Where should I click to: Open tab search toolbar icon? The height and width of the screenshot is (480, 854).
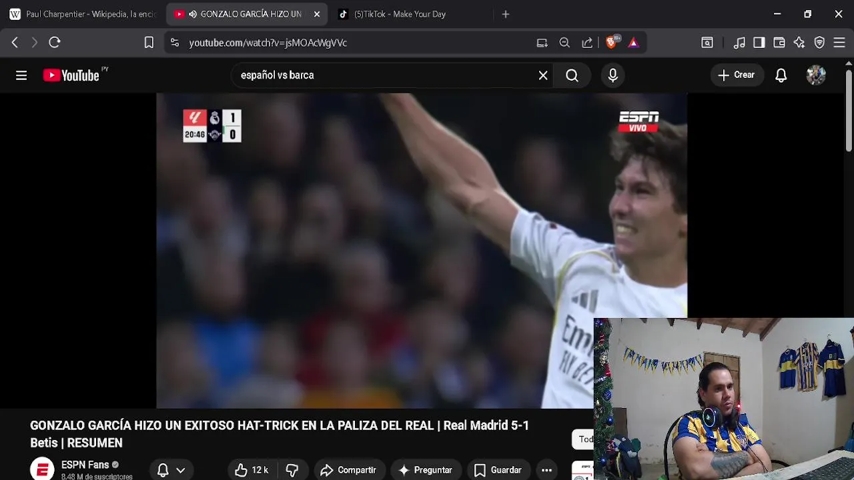click(x=707, y=43)
